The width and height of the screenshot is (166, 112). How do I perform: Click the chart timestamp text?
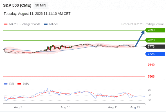pos(37,14)
